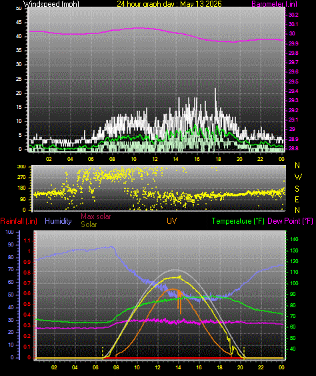Viewport: 316px width, 376px height.
Task: Select the 70 value on humidity axis
Action: [11, 270]
